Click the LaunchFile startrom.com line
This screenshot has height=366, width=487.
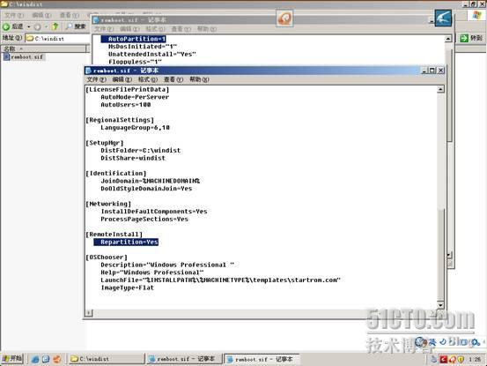pos(220,280)
